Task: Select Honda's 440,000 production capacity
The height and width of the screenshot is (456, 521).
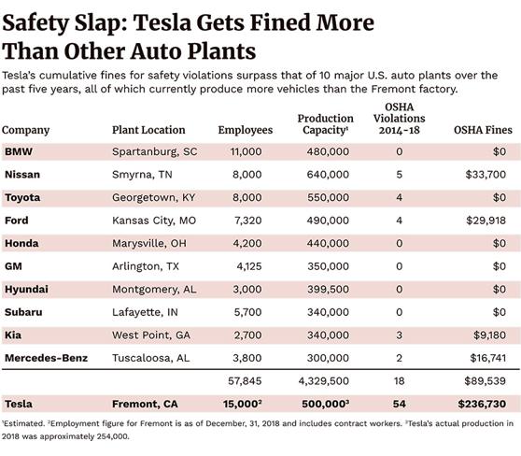Action: click(x=328, y=244)
